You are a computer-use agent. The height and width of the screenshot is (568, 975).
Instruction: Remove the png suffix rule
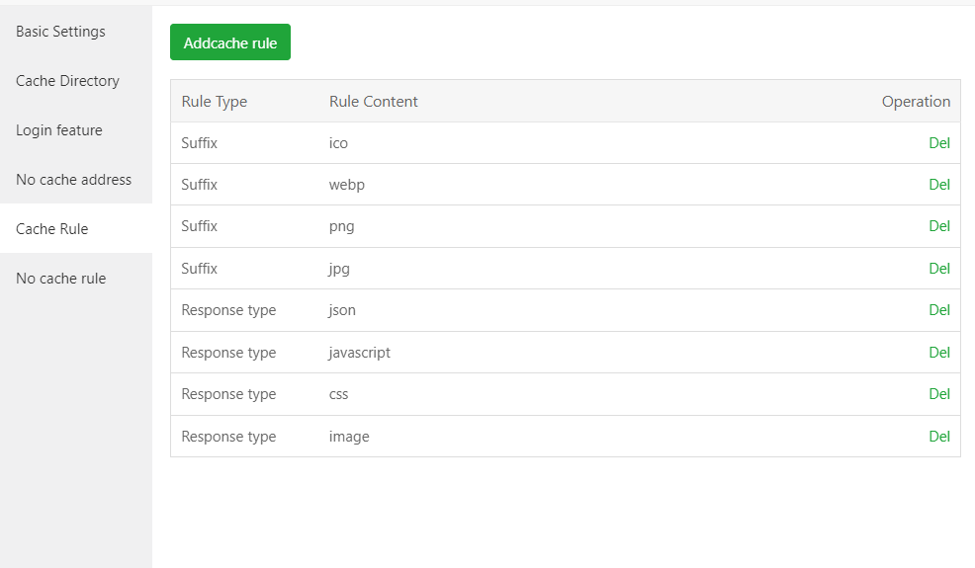tap(938, 226)
